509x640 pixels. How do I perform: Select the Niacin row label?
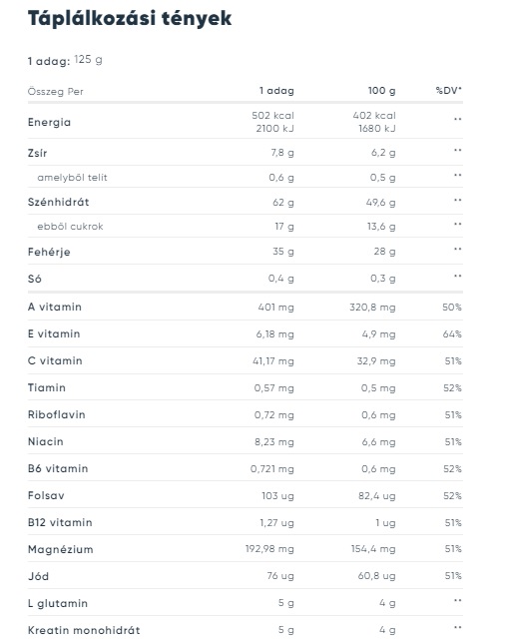click(x=46, y=441)
